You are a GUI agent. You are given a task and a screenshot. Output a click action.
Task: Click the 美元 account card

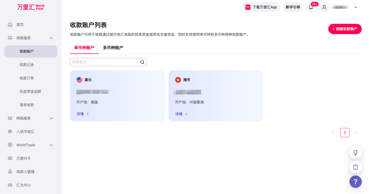pos(117,96)
